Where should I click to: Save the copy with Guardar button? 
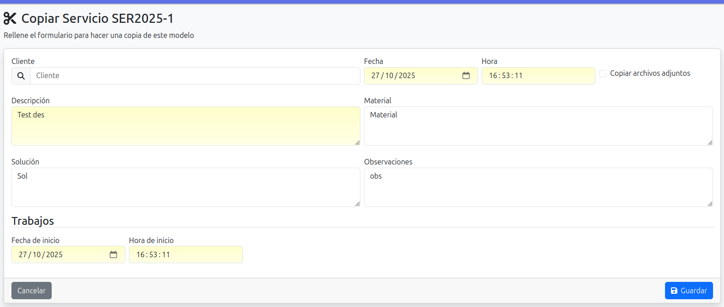point(688,291)
